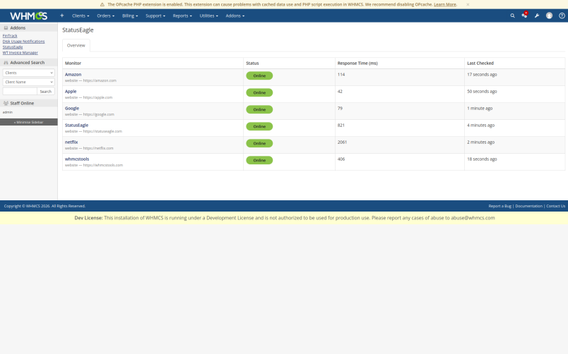Select the Overview tab
568x354 pixels.
[x=76, y=46]
